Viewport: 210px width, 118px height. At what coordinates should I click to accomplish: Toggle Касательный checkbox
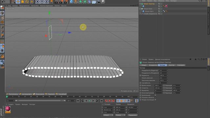[155, 95]
